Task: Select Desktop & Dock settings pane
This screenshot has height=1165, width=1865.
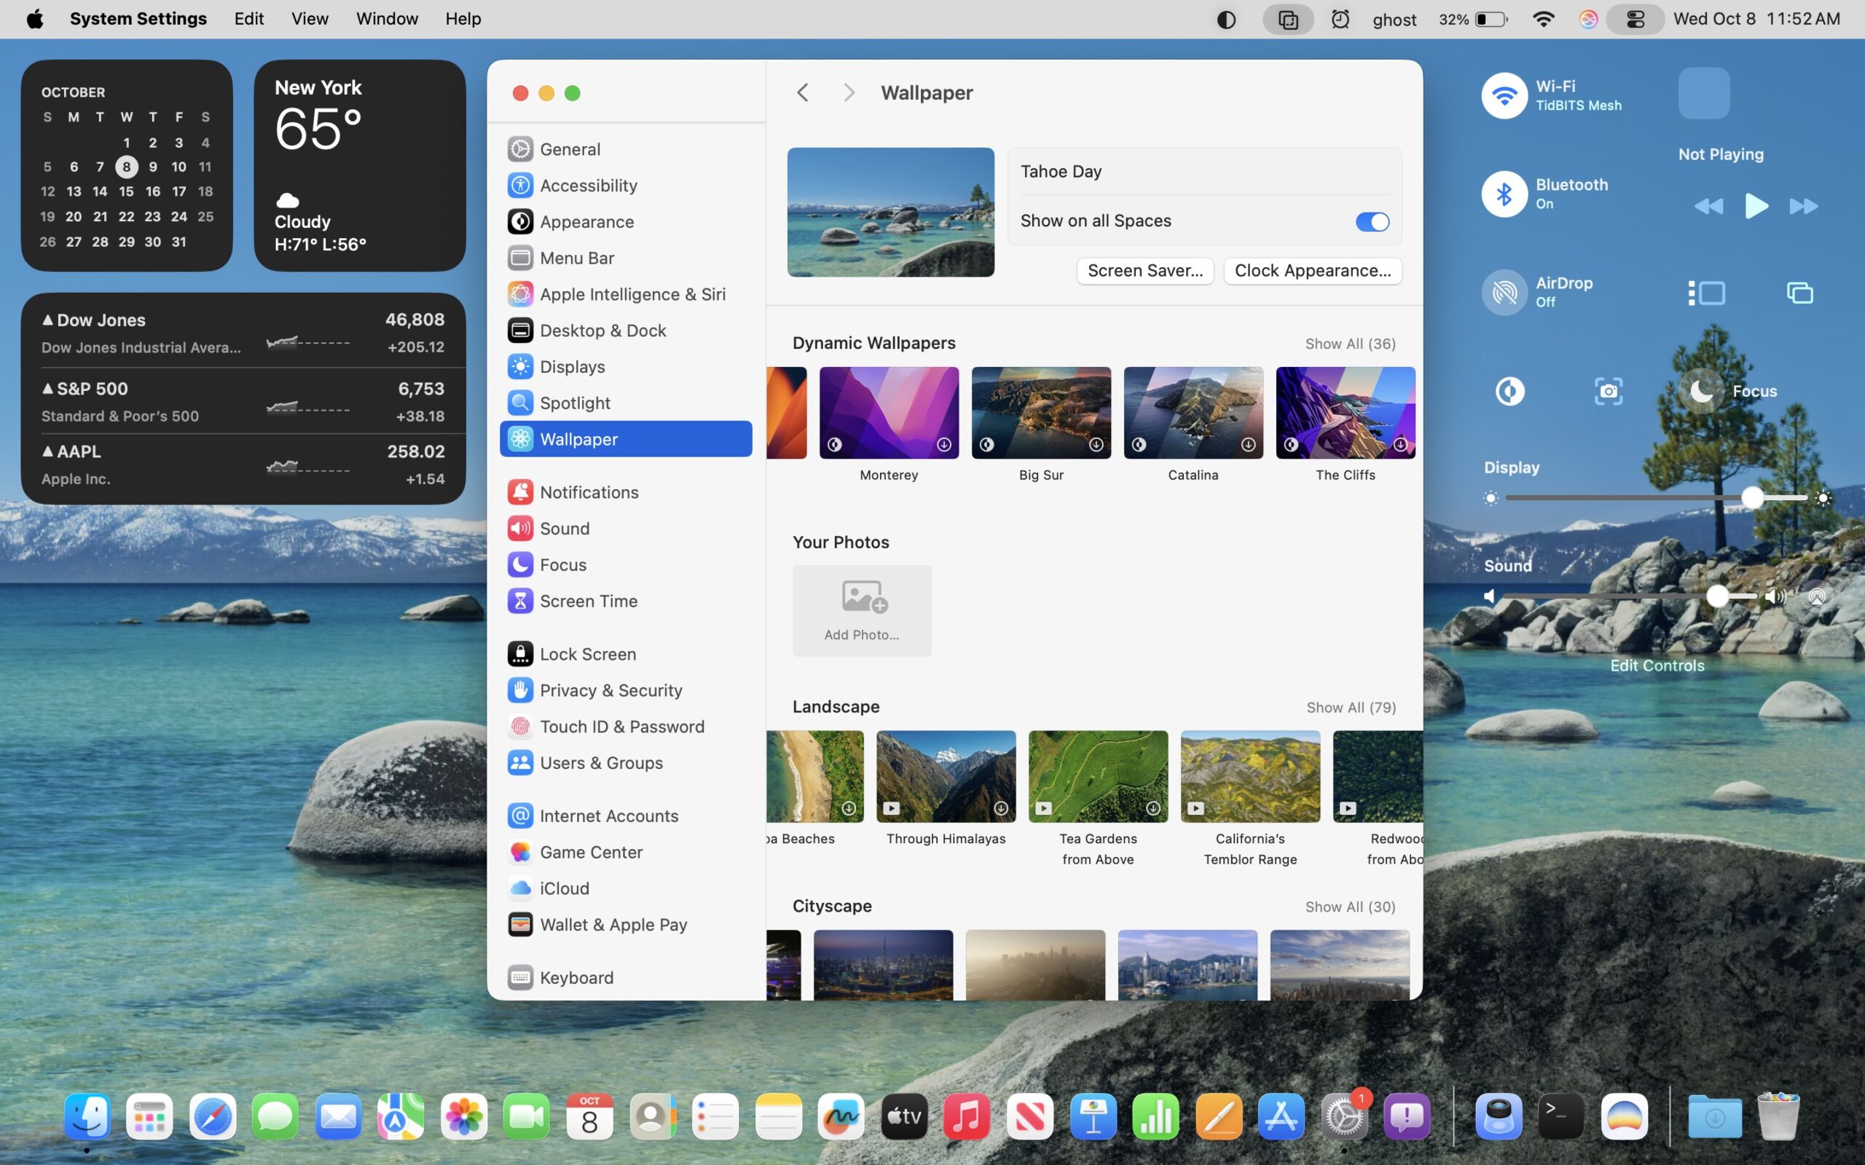Action: (x=602, y=331)
